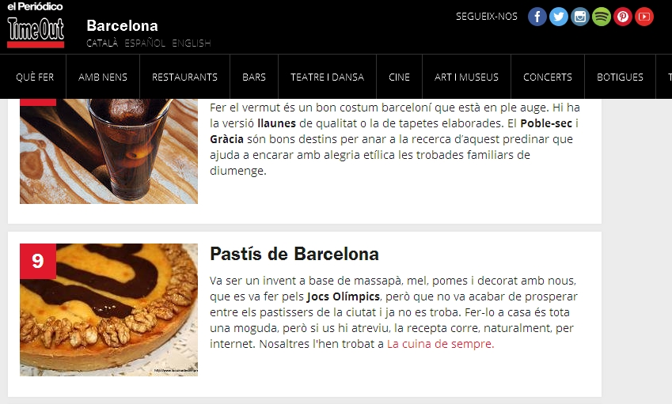Image resolution: width=672 pixels, height=404 pixels.
Task: Follow the La cuina de sempre link
Action: point(441,344)
